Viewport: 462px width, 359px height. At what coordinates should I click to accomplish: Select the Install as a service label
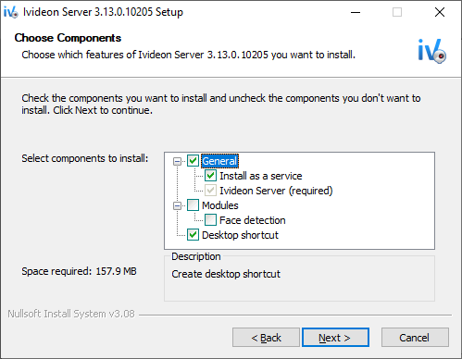[x=261, y=176]
